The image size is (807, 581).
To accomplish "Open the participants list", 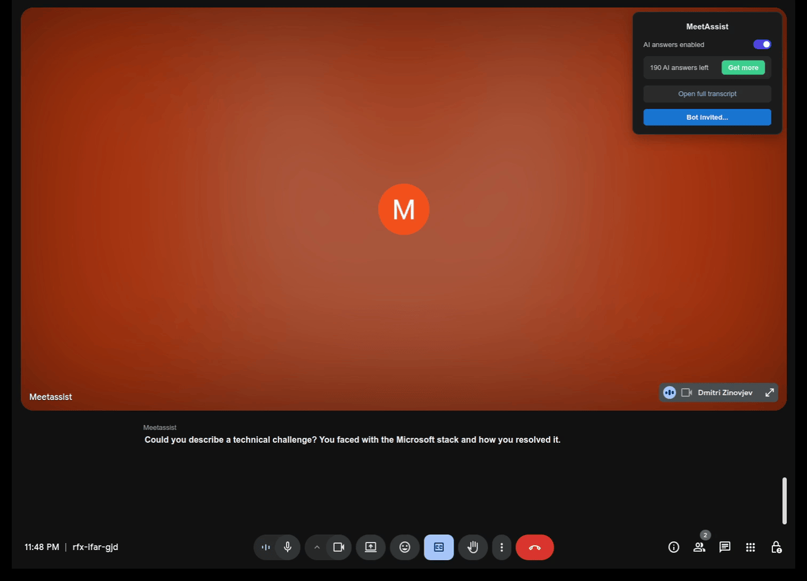I will click(699, 547).
